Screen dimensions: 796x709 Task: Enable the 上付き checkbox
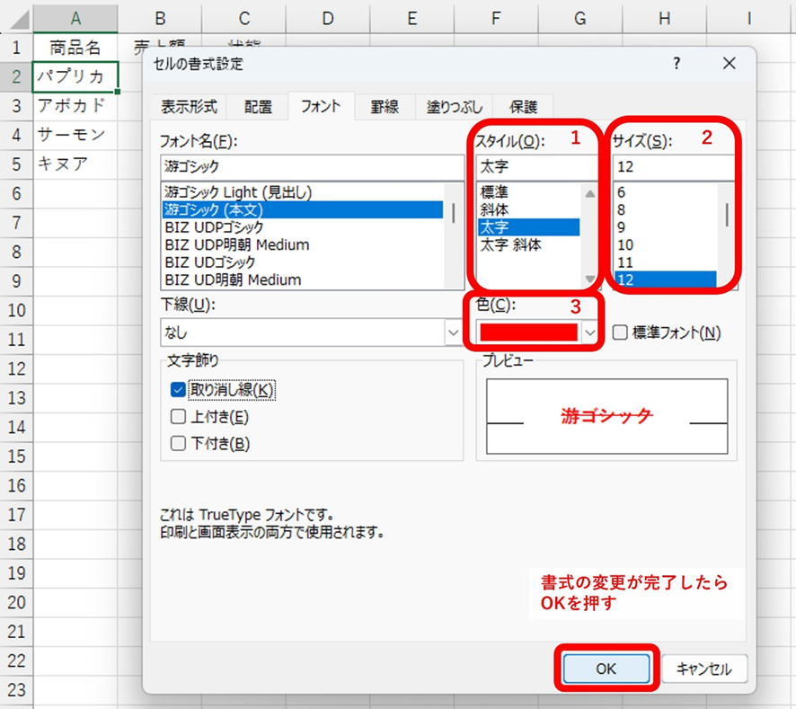(178, 417)
